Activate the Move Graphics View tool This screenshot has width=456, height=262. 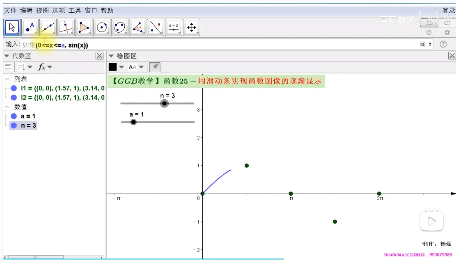tap(192, 28)
